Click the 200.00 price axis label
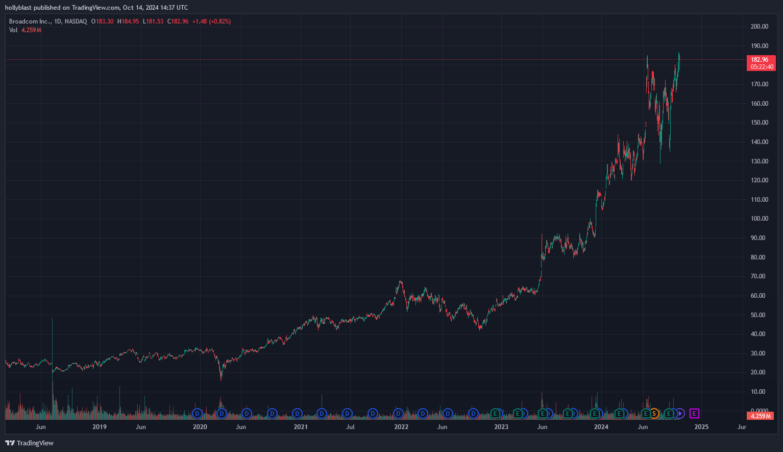Viewport: 783px width, 452px height. pyautogui.click(x=760, y=27)
